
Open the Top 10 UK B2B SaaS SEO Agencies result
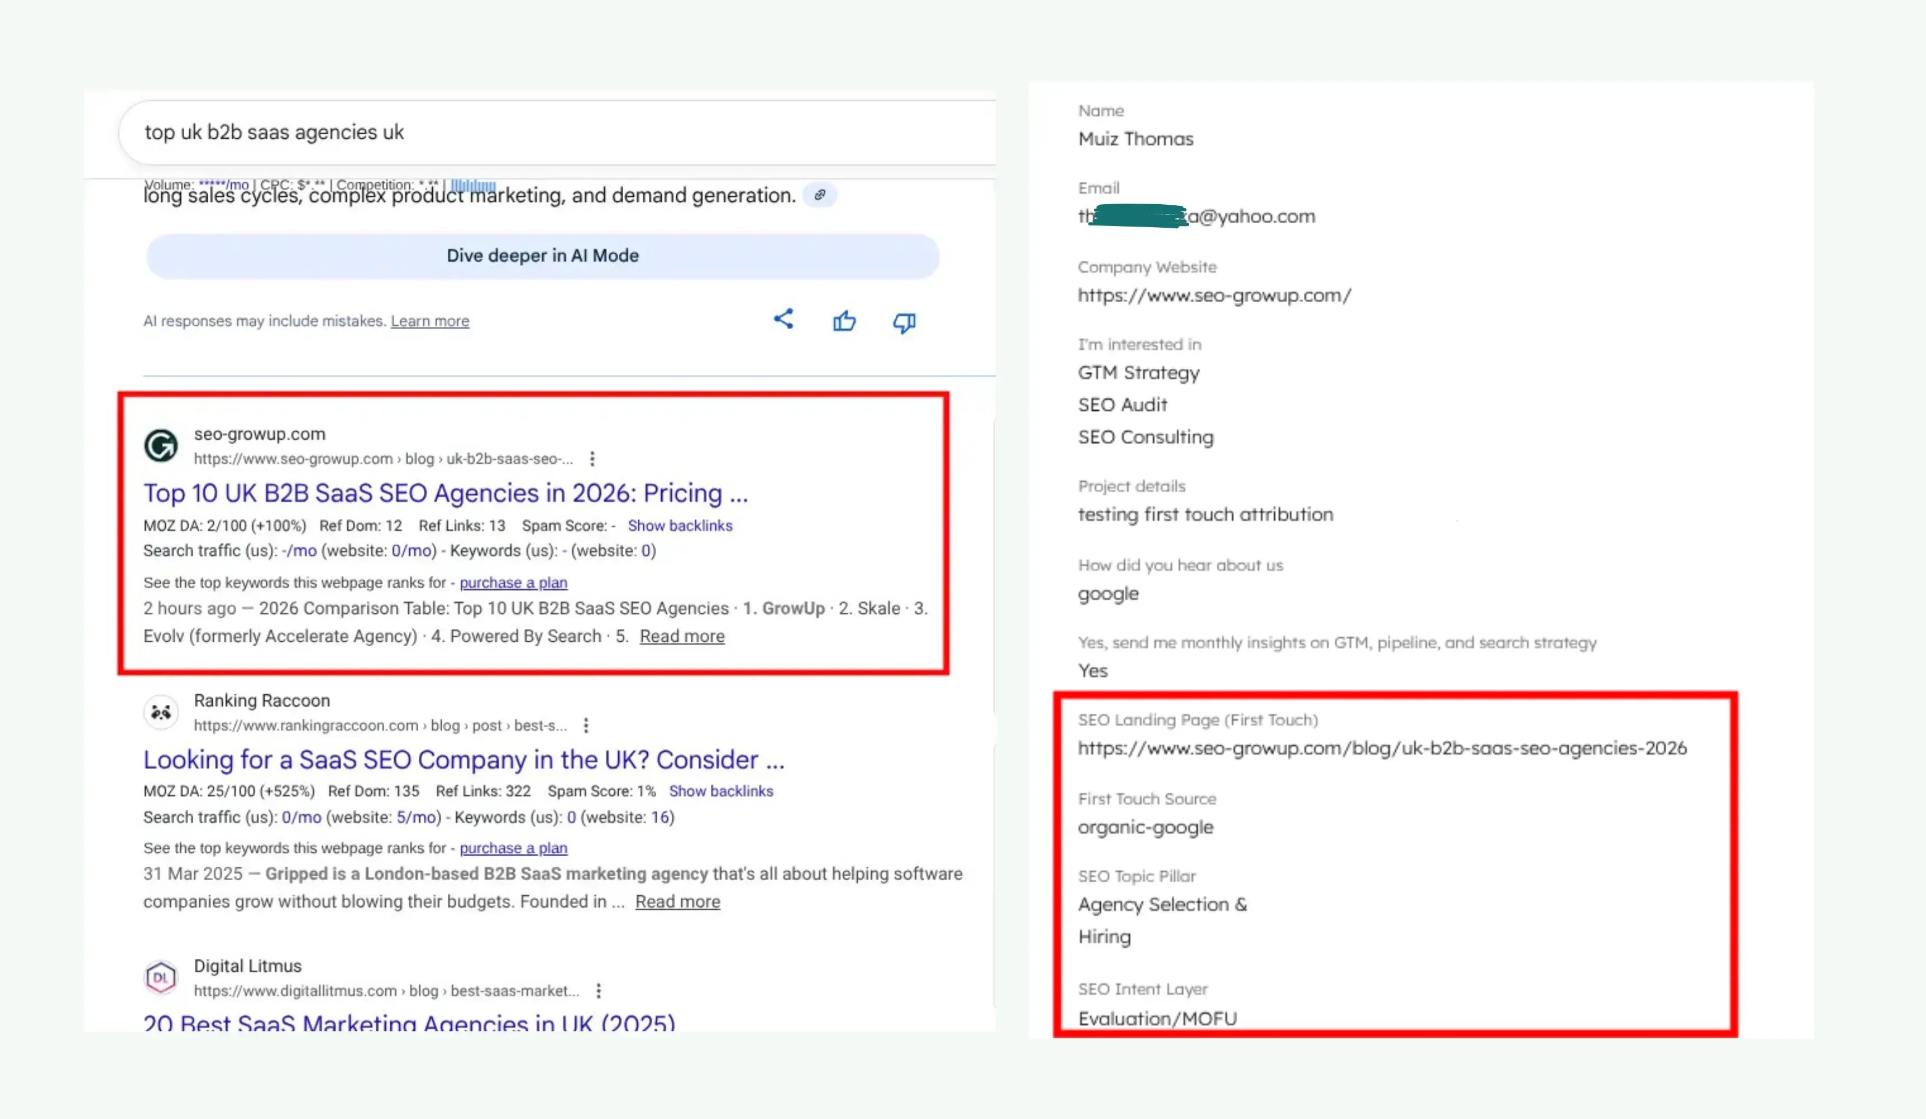(446, 493)
